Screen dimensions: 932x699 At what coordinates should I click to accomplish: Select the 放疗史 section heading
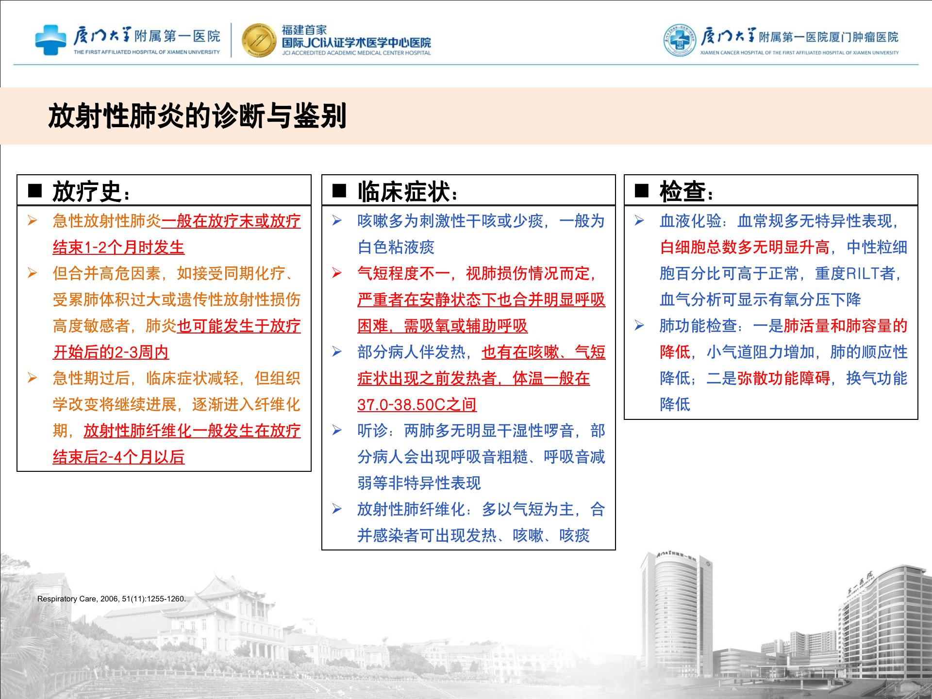91,192
